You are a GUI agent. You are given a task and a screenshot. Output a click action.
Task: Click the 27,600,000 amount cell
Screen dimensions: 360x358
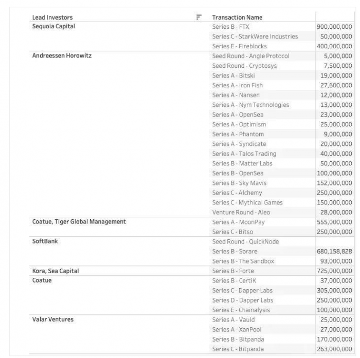coord(336,85)
